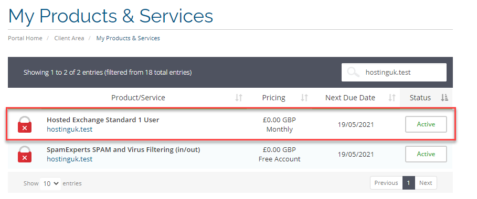Click Next Due Date header text
Image resolution: width=477 pixels, height=199 pixels.
pos(350,98)
